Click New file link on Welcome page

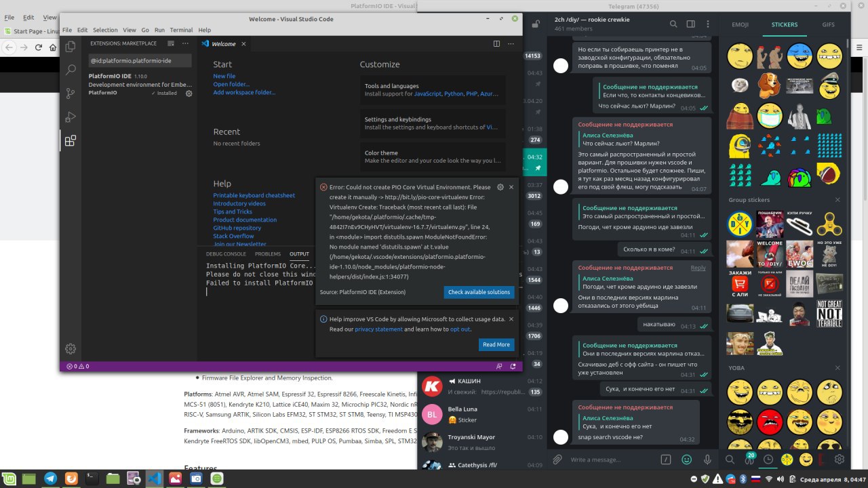point(224,76)
